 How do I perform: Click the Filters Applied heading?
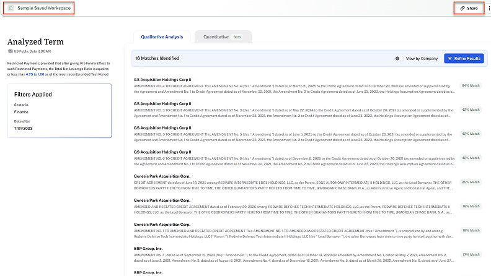[33, 95]
